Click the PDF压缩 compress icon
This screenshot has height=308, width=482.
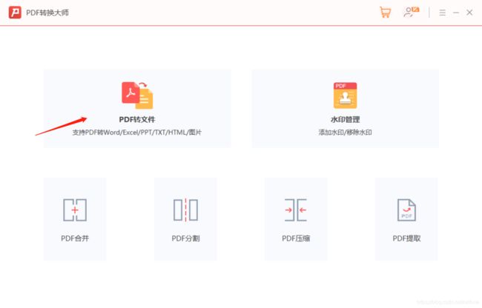(x=296, y=210)
